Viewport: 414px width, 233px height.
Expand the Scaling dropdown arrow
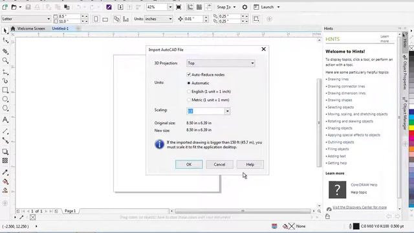pos(228,111)
